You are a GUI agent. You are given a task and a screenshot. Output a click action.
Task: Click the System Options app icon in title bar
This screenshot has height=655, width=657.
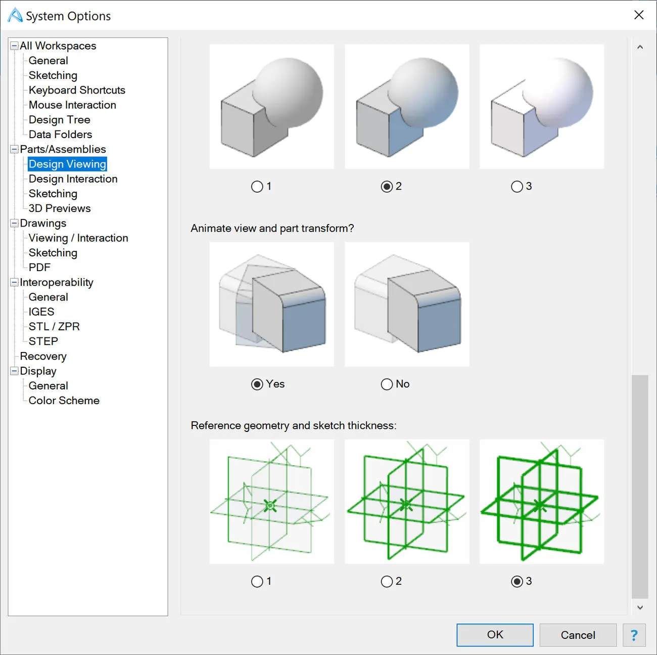click(x=15, y=15)
